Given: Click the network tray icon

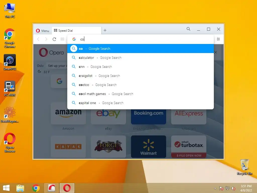Looking at the screenshot, I should click(x=227, y=188).
